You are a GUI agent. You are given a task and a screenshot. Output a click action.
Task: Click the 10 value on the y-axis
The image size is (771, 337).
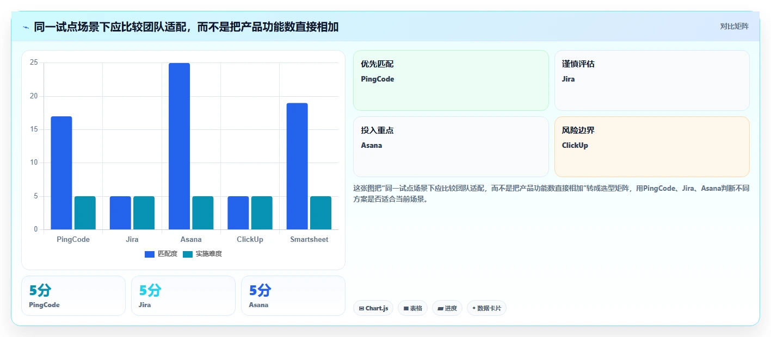[x=34, y=163]
